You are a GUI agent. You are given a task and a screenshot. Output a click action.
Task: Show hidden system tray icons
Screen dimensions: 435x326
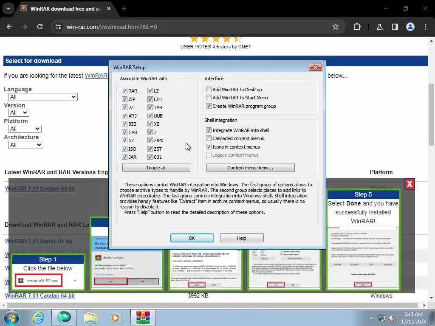coord(371,318)
